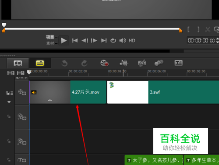Click the audio icon on the 4.27片头.mov clip

tap(34, 92)
